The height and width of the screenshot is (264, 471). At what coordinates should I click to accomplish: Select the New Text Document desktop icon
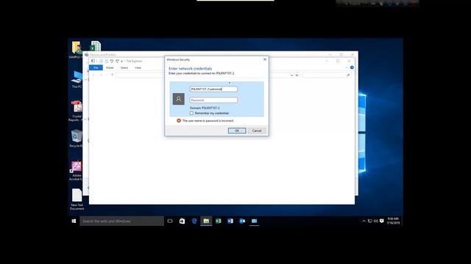(x=77, y=199)
